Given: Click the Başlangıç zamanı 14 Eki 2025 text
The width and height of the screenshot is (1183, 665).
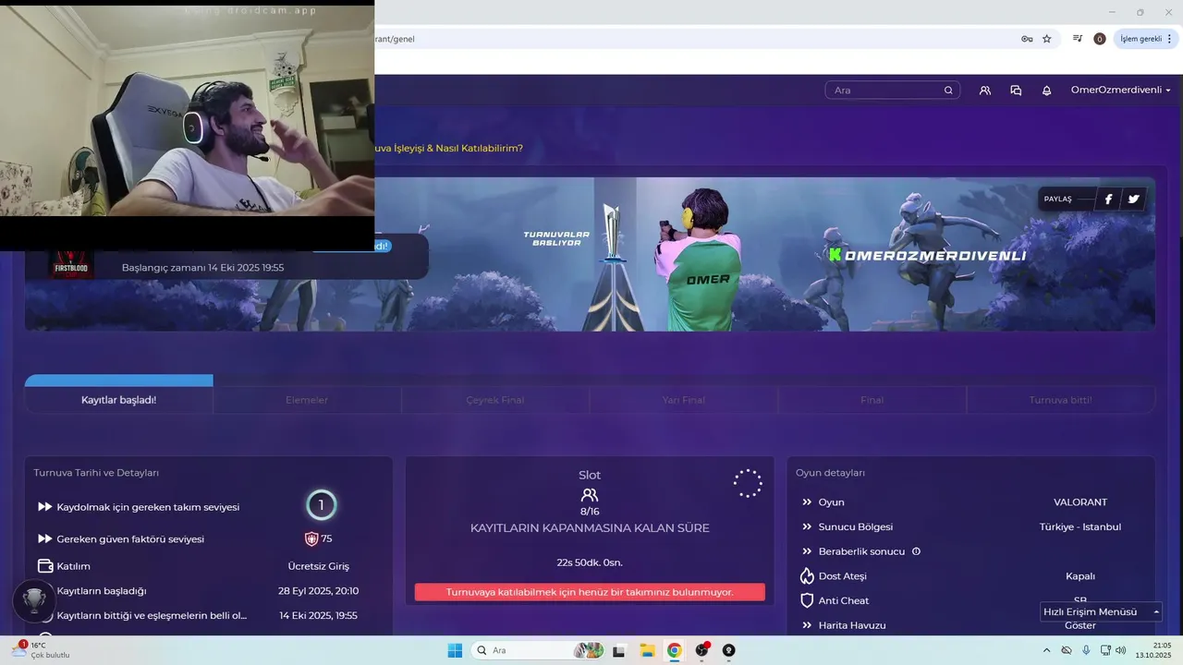Looking at the screenshot, I should point(202,268).
